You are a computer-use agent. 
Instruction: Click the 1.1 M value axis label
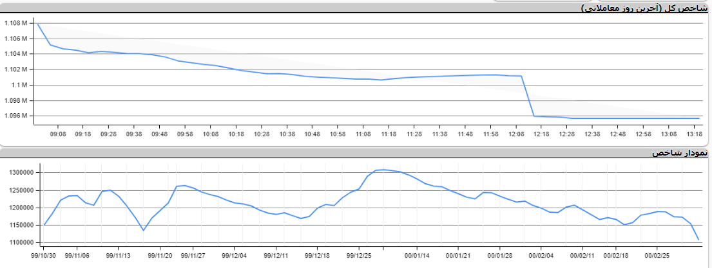pos(19,85)
